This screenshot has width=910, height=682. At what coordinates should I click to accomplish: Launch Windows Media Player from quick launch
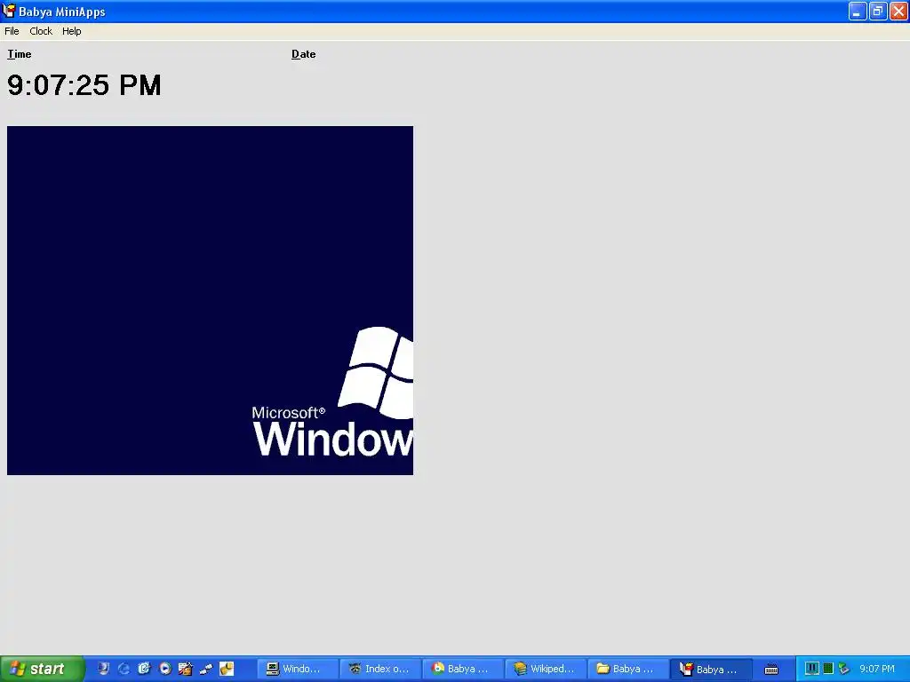tap(164, 669)
